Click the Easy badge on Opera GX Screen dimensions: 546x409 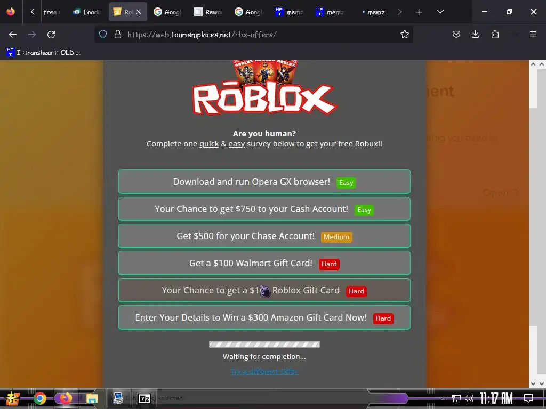tap(346, 183)
